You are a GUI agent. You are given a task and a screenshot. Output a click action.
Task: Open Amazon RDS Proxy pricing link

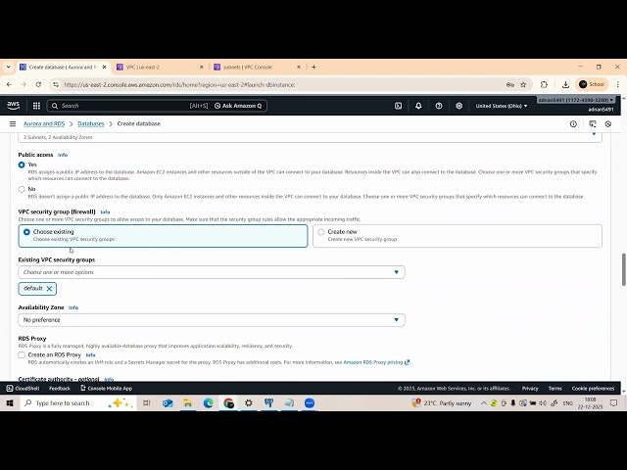click(x=376, y=362)
